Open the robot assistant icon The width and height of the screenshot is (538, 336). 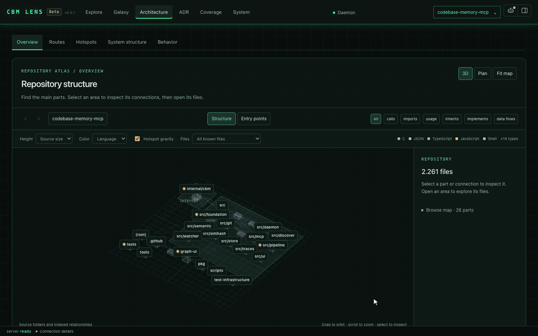(x=511, y=11)
